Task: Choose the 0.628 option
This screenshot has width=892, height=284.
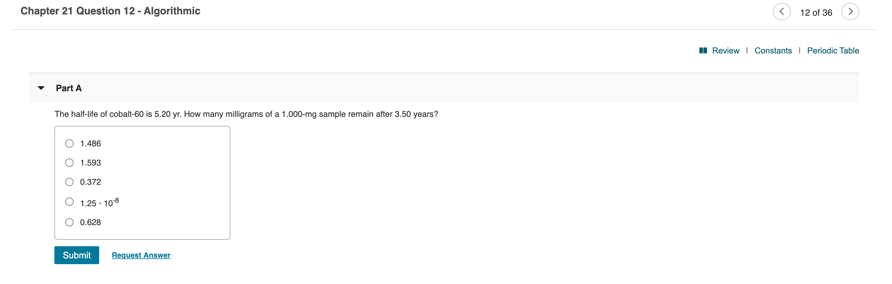Action: pos(70,222)
